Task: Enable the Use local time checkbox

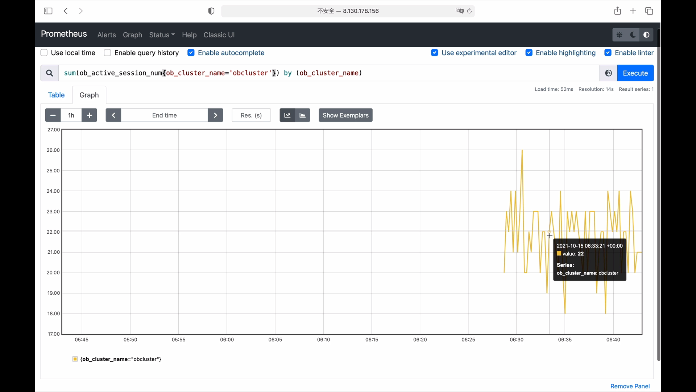Action: click(44, 53)
